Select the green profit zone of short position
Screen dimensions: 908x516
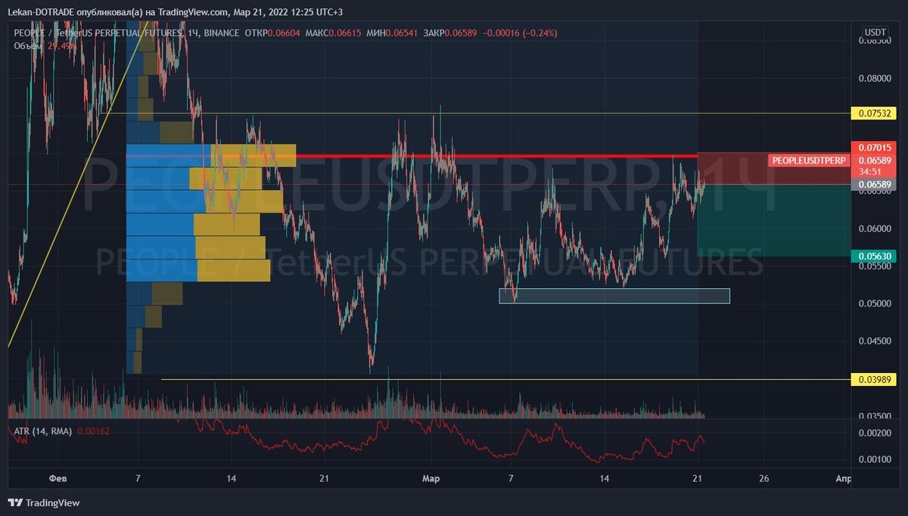point(773,220)
